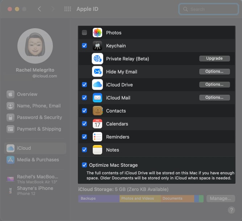Screen dimensions: 242x221
Task: Click the Photos and Videos storage segment
Action: coord(140,199)
